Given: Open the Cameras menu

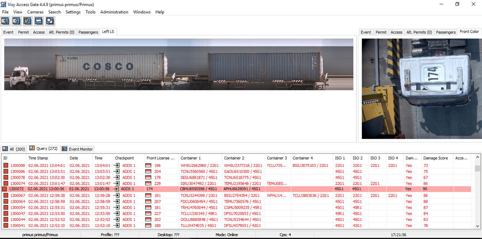Looking at the screenshot, I should (x=36, y=12).
